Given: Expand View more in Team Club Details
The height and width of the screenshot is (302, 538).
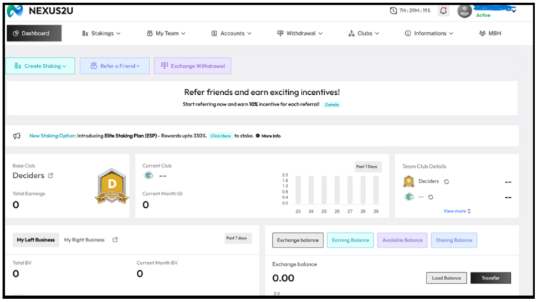Looking at the screenshot, I should pos(457,211).
